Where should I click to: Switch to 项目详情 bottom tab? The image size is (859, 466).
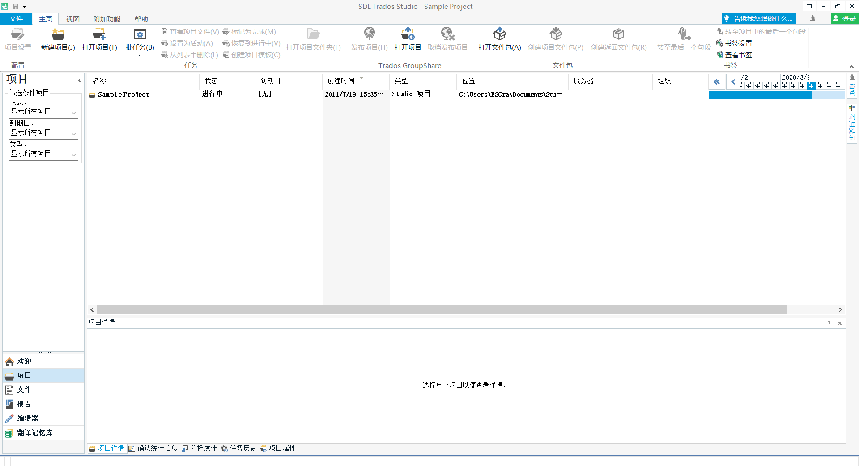click(x=106, y=449)
